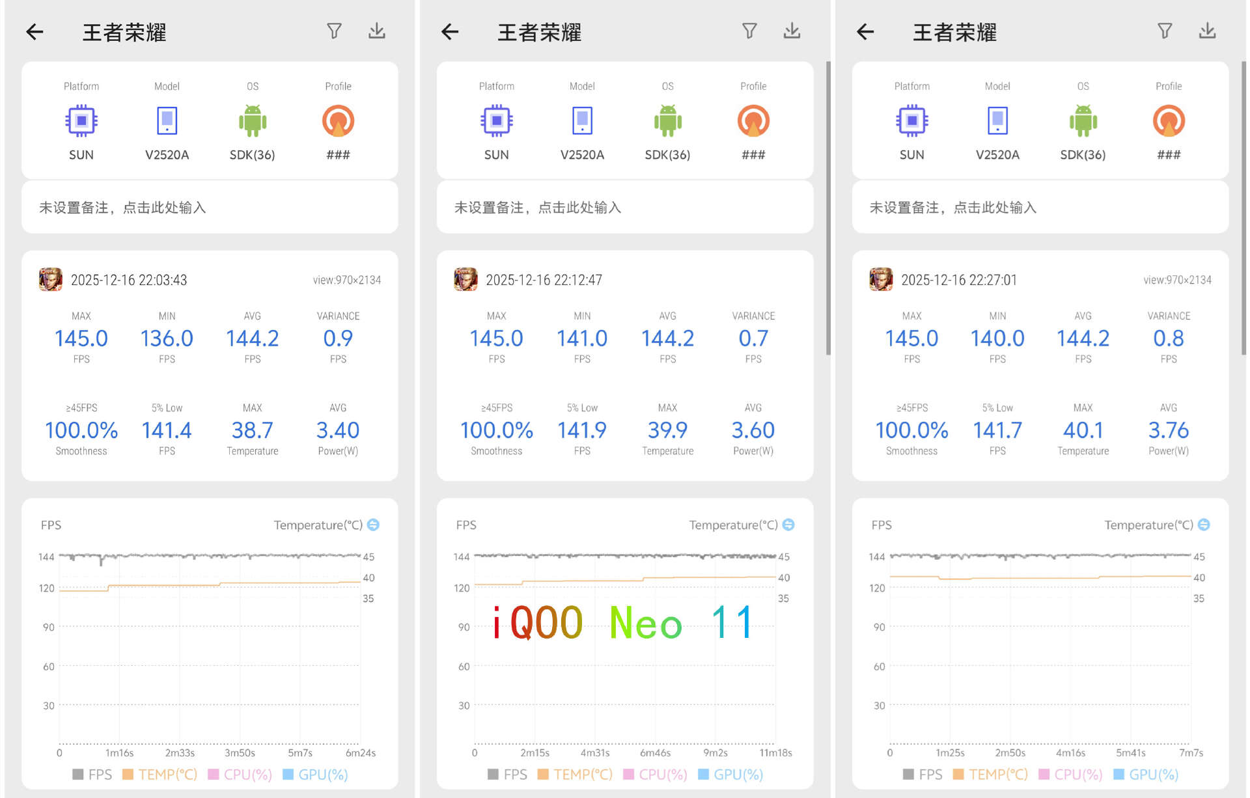Viewport: 1250px width, 798px height.
Task: Click the game thumbnail next to 22:27:01 session
Action: 881,280
